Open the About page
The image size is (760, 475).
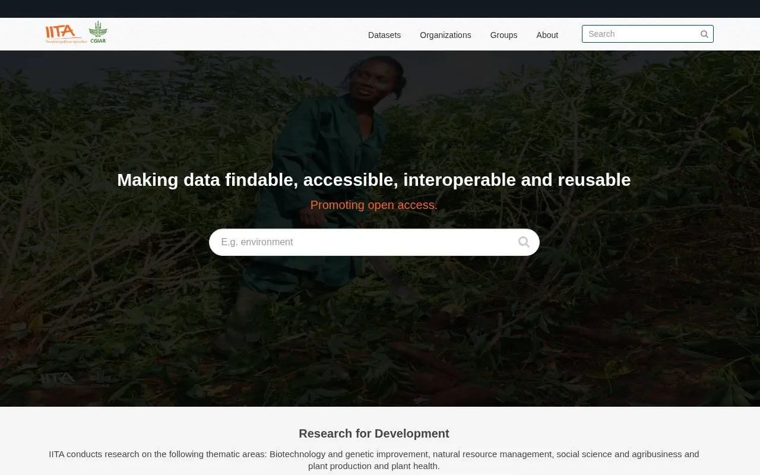pos(547,35)
